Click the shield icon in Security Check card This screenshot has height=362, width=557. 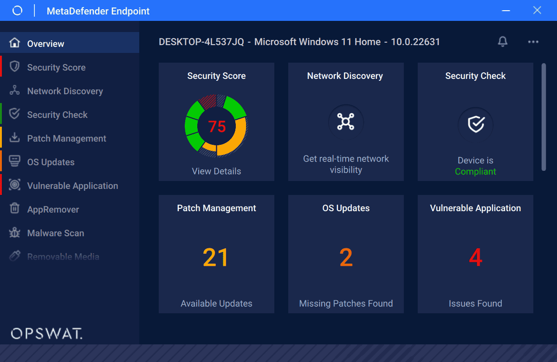[476, 124]
